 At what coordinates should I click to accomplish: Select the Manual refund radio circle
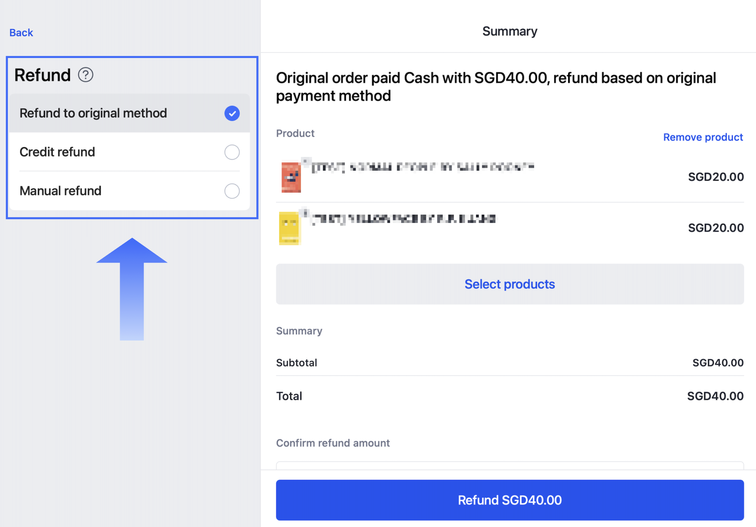232,191
